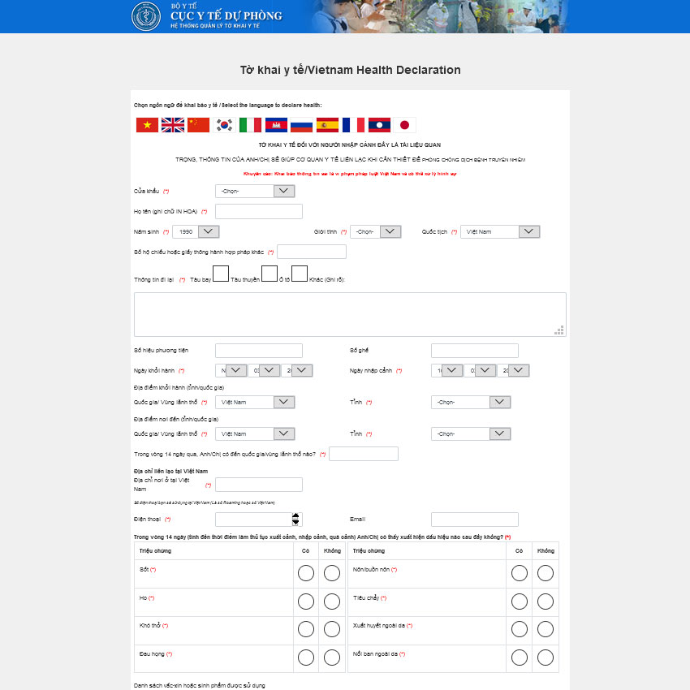Open the 'Cửa khẩu' dropdown
Image resolution: width=690 pixels, height=690 pixels.
255,191
